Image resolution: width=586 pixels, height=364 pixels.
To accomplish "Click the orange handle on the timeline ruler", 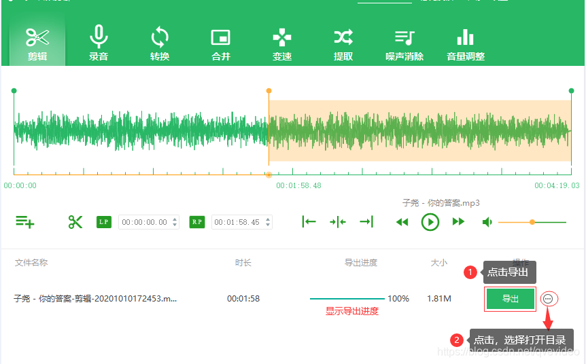I will point(269,175).
